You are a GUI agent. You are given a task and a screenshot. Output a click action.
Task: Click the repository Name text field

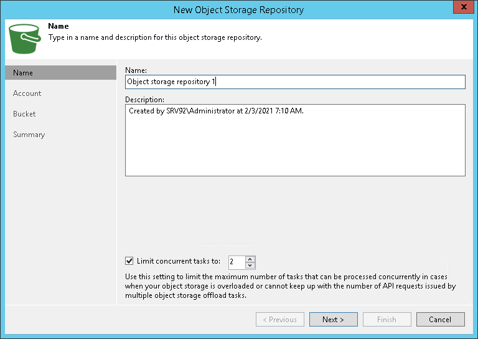[295, 82]
